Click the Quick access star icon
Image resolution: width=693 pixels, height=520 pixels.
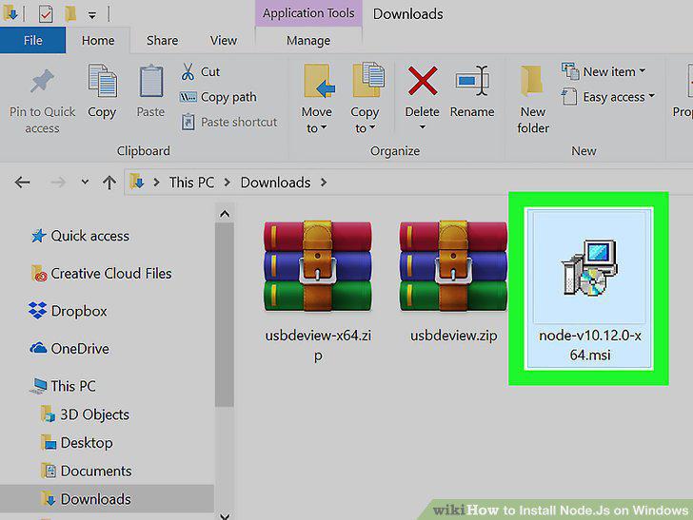point(38,236)
